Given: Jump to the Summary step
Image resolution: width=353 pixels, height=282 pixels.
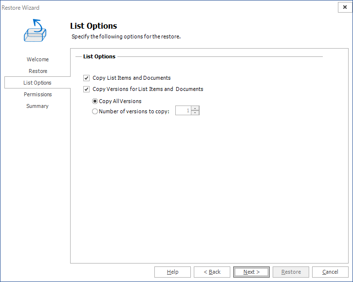Looking at the screenshot, I should (x=37, y=106).
